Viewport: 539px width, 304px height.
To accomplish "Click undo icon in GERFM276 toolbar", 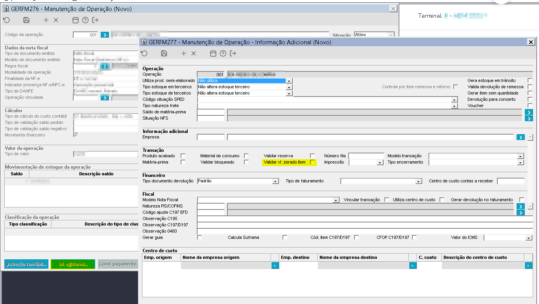I will (6, 20).
